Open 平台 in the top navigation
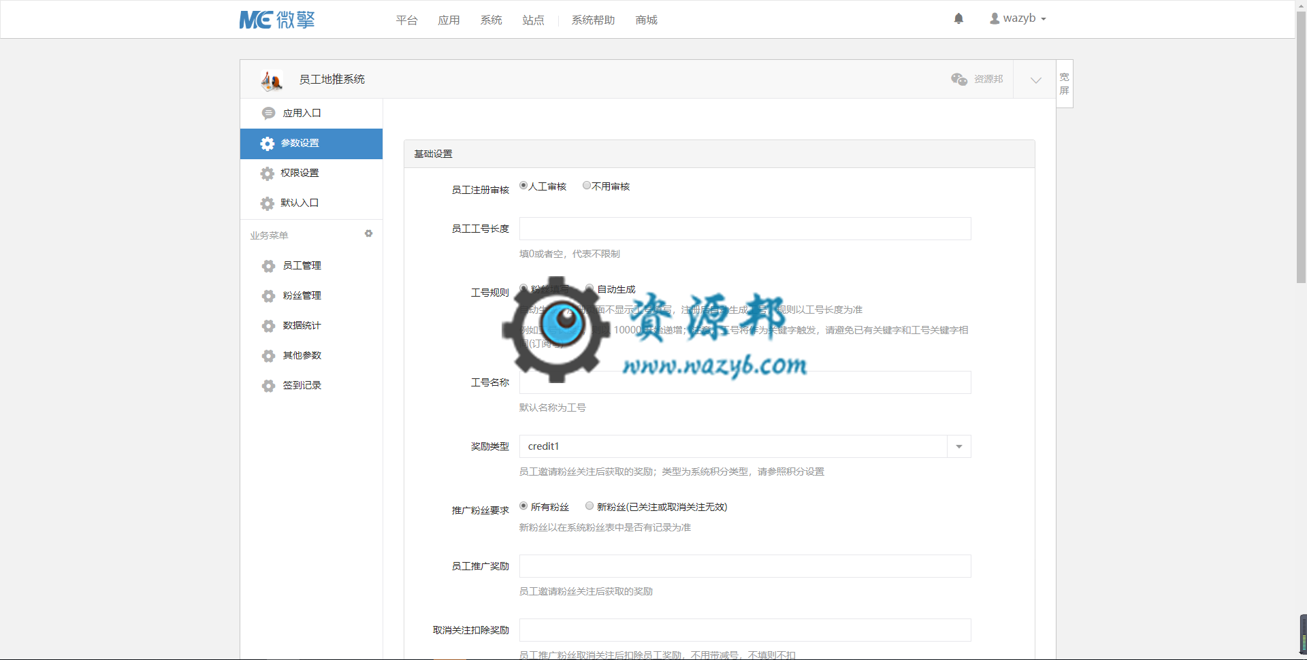1307x660 pixels. pos(406,20)
